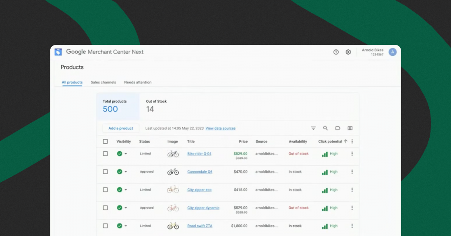Screen dimensions: 451x236
Task: Click the Status column header
Action: [145, 141]
